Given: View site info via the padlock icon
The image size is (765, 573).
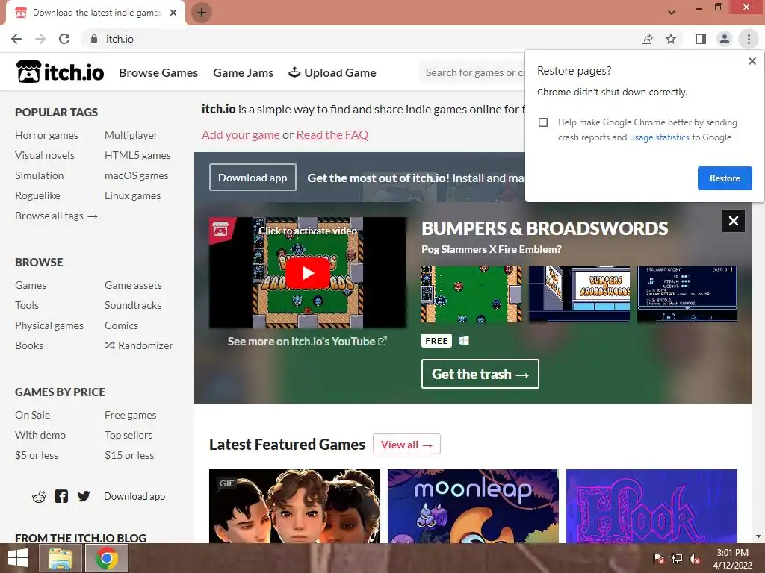Looking at the screenshot, I should 93,39.
